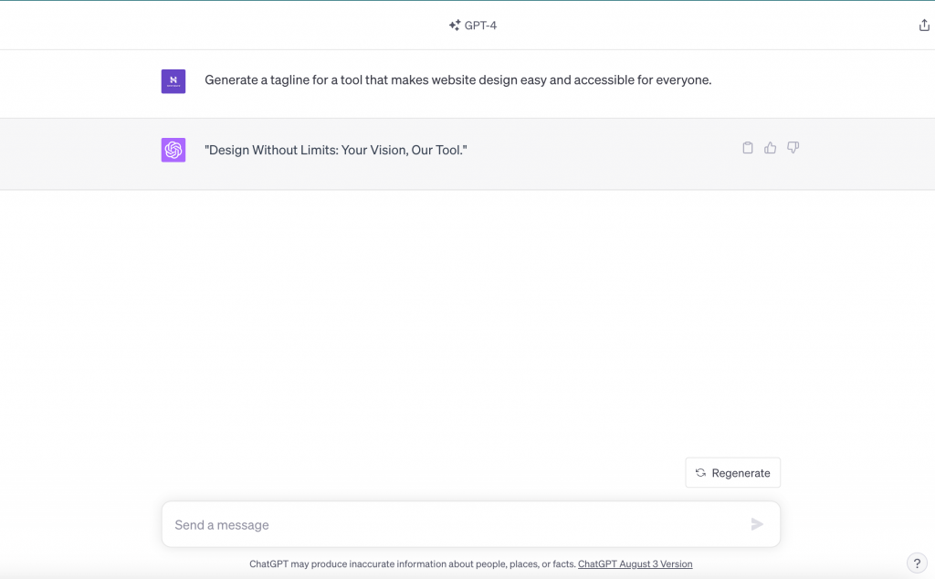935x579 pixels.
Task: Open the ChatGPT August 3 Version link
Action: pos(635,563)
